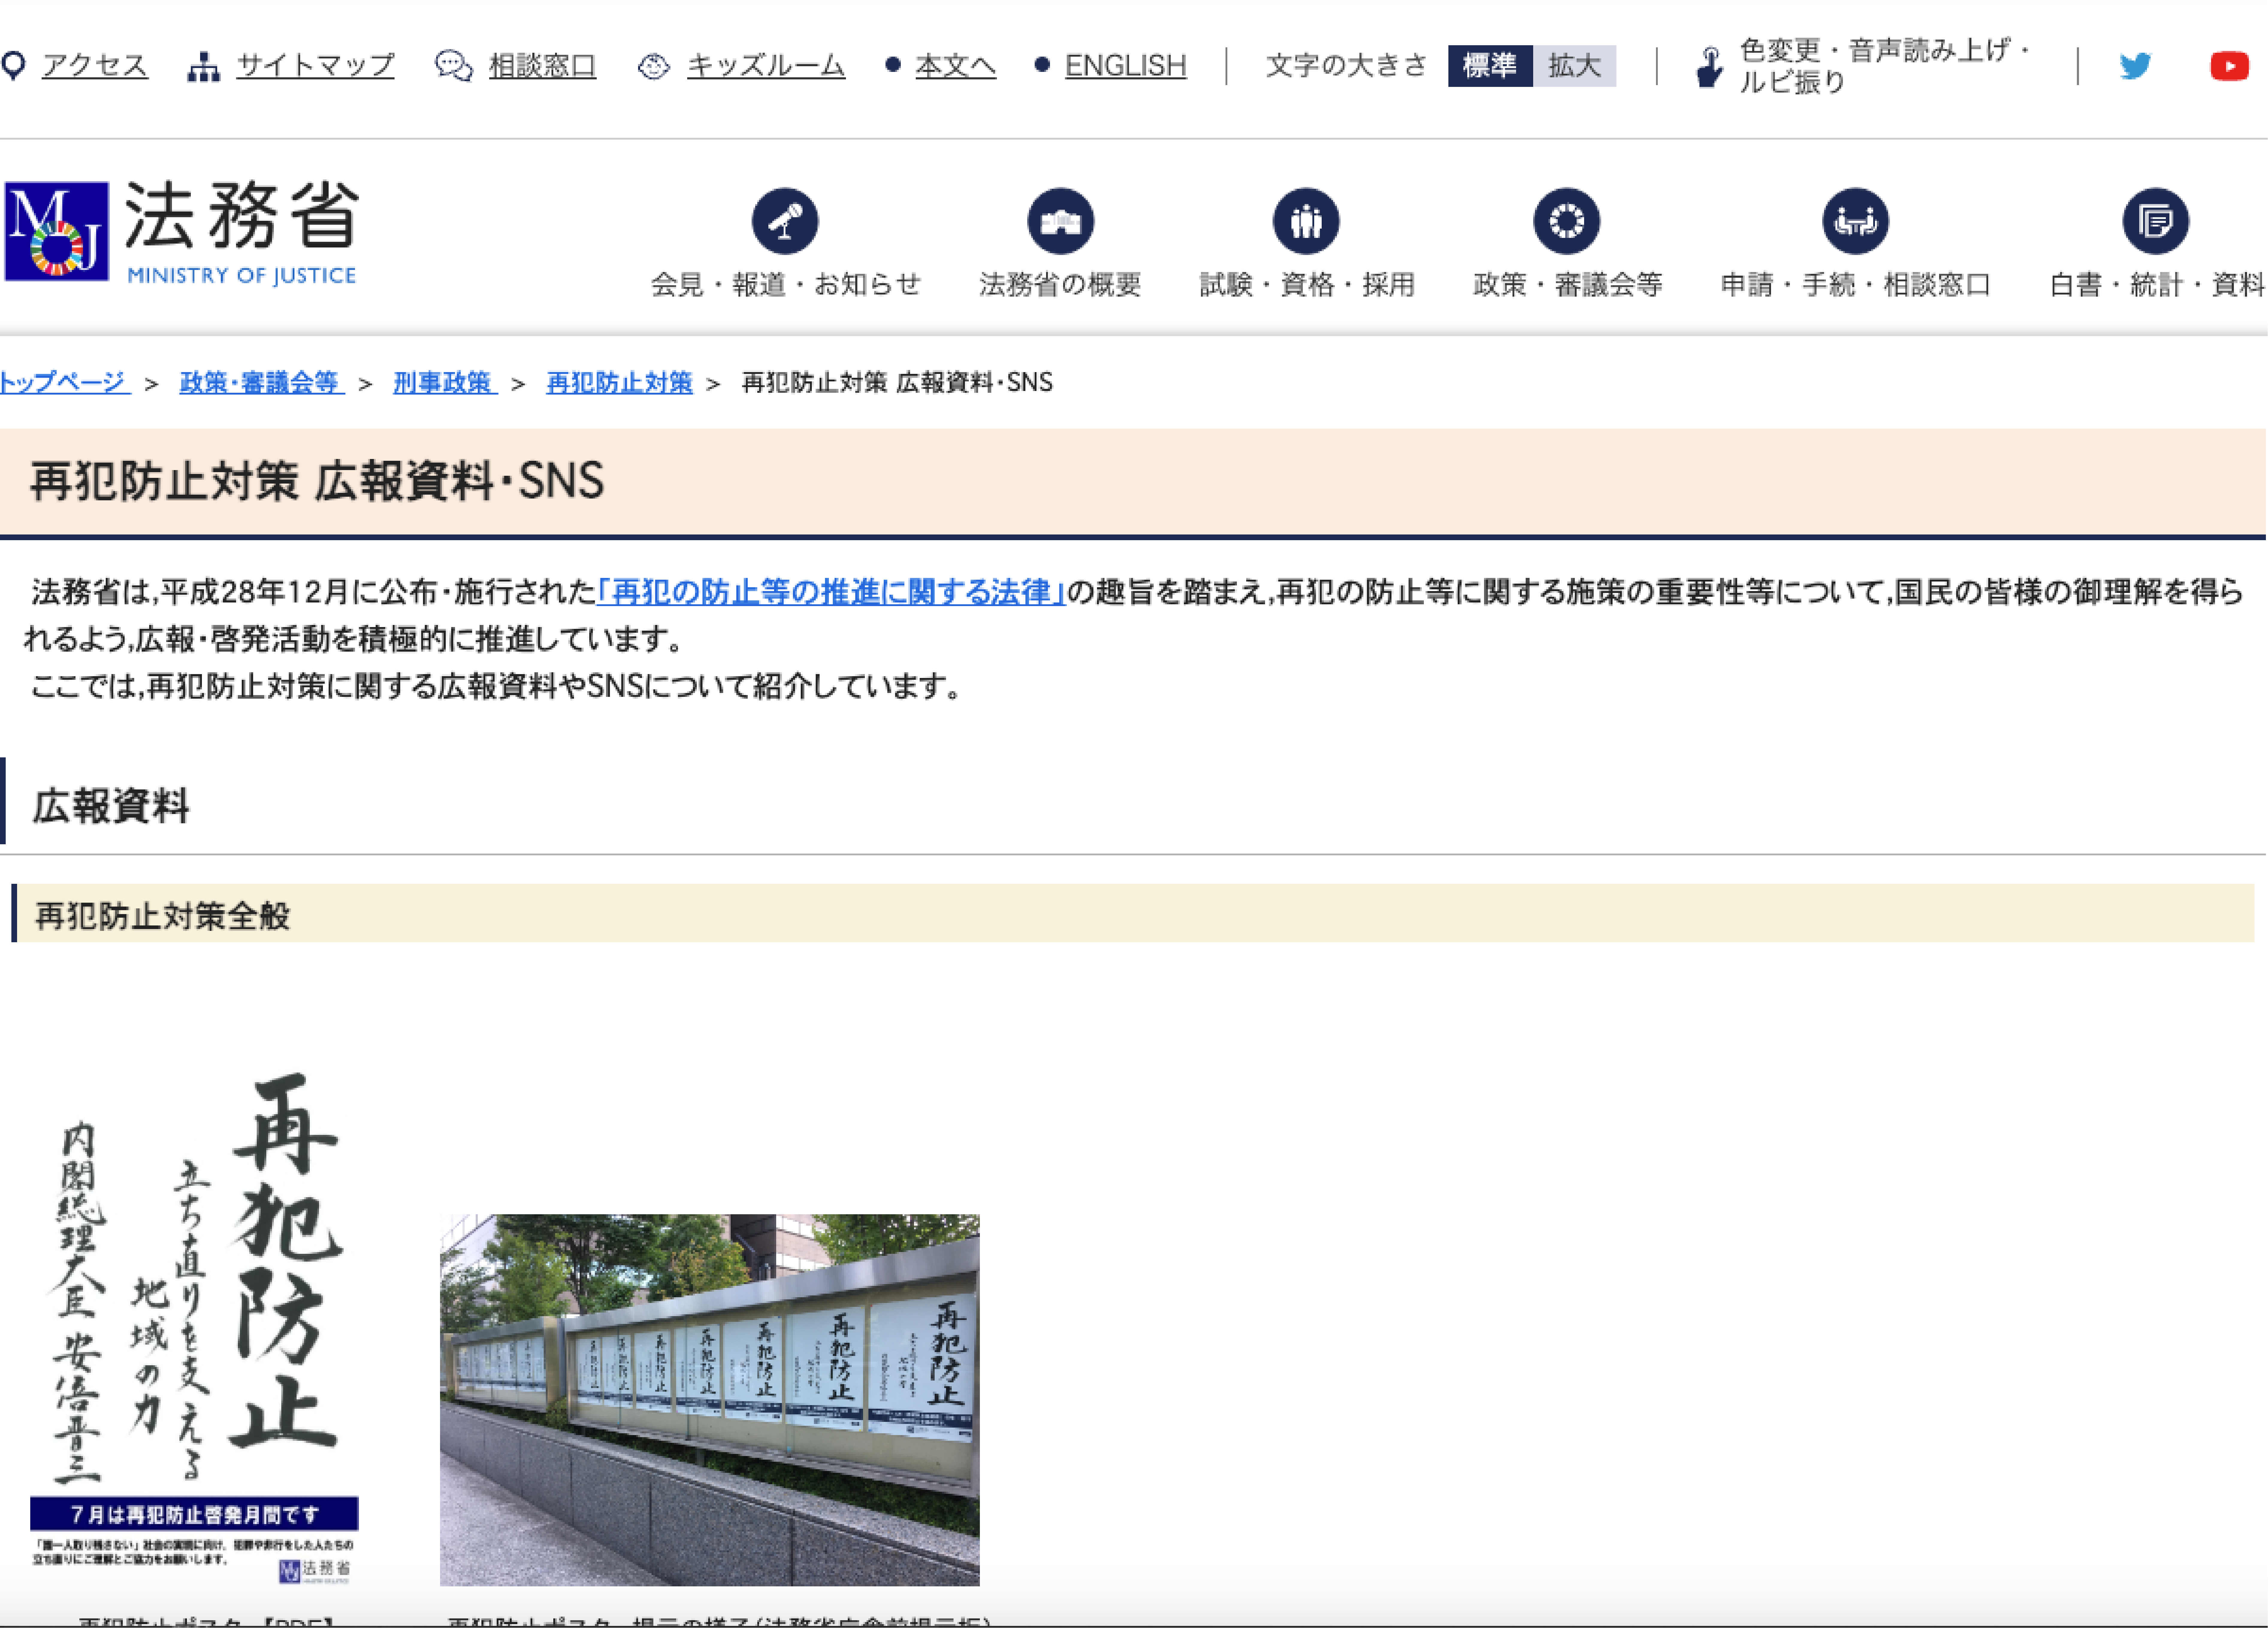Open the 相談窓口 link in top bar

543,66
